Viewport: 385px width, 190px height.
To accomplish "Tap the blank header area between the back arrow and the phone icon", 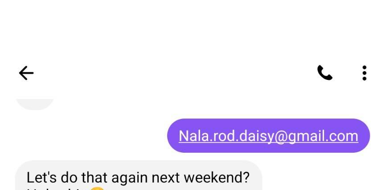I will click(x=175, y=73).
